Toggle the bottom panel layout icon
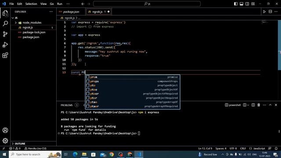Image resolution: width=281 pixels, height=158 pixels. point(241,4)
